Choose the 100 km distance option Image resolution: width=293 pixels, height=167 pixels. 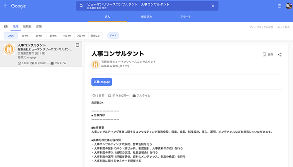pyautogui.click(x=67, y=35)
